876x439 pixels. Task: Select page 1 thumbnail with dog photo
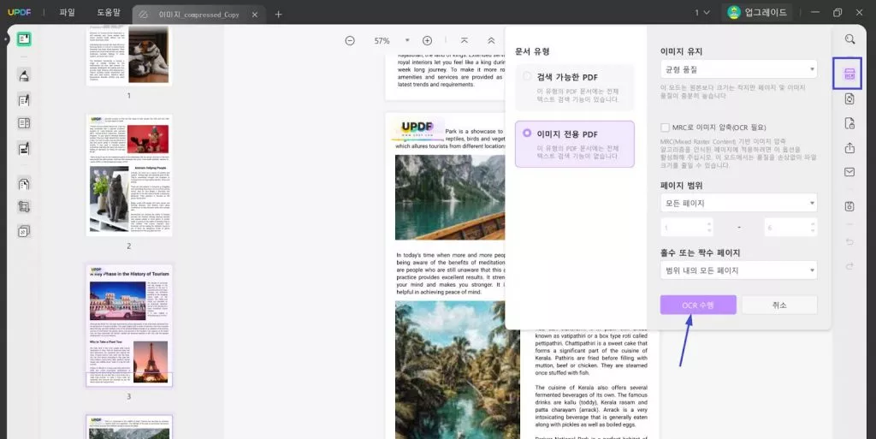coord(129,56)
